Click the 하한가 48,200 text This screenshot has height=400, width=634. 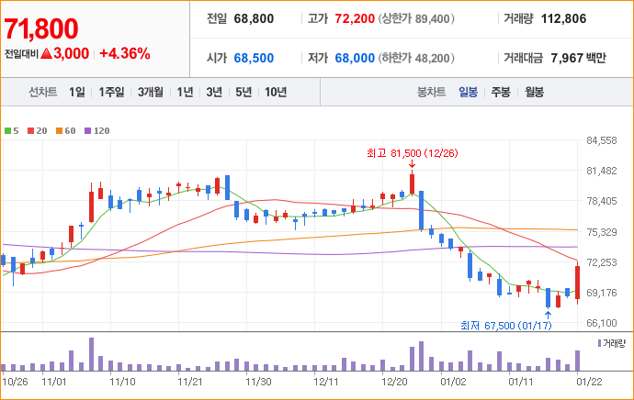tap(416, 58)
